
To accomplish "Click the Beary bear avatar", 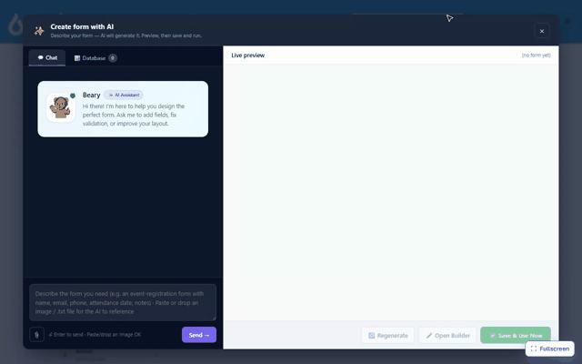I will [x=61, y=107].
